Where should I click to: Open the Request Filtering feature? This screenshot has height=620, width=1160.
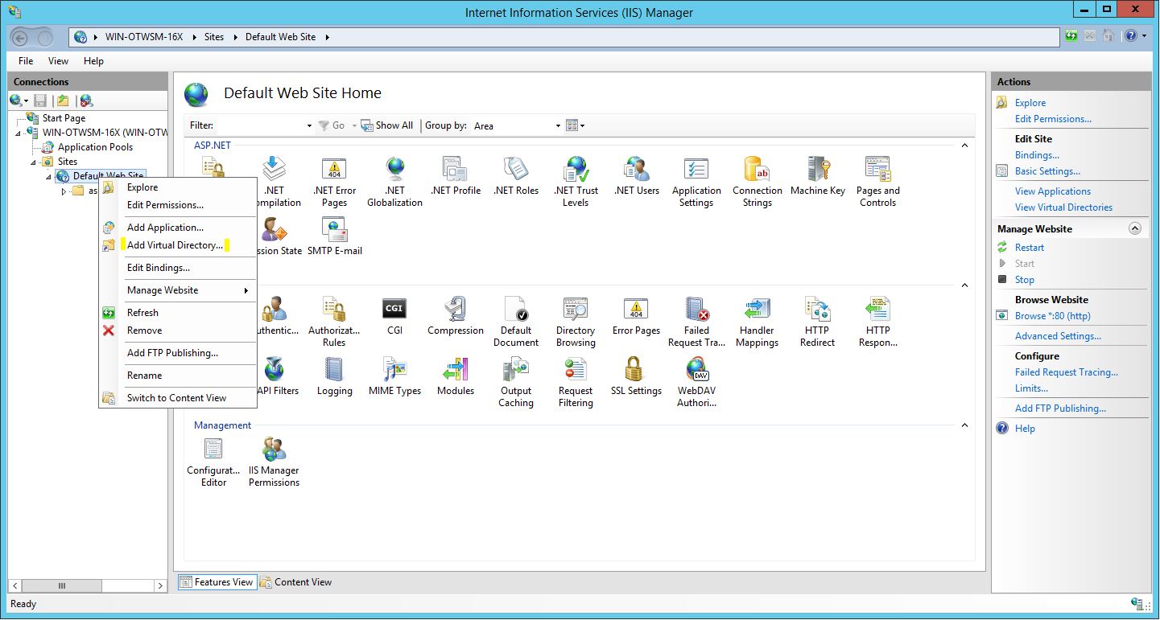576,382
